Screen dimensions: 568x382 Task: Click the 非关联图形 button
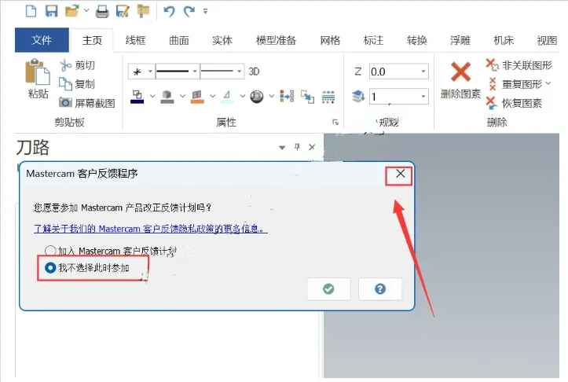click(519, 65)
